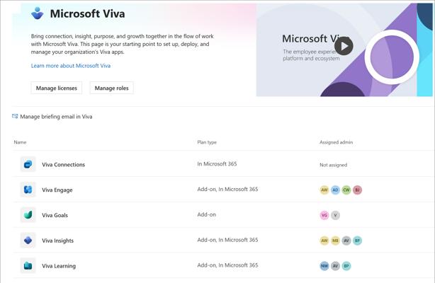Click 'Not assigned' in the Viva Connections row

pos(333,165)
